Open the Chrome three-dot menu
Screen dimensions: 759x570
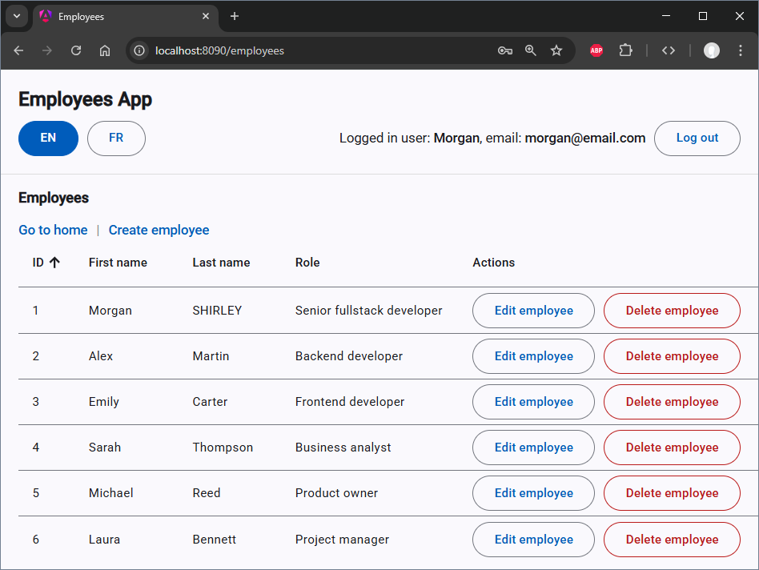[x=739, y=50]
